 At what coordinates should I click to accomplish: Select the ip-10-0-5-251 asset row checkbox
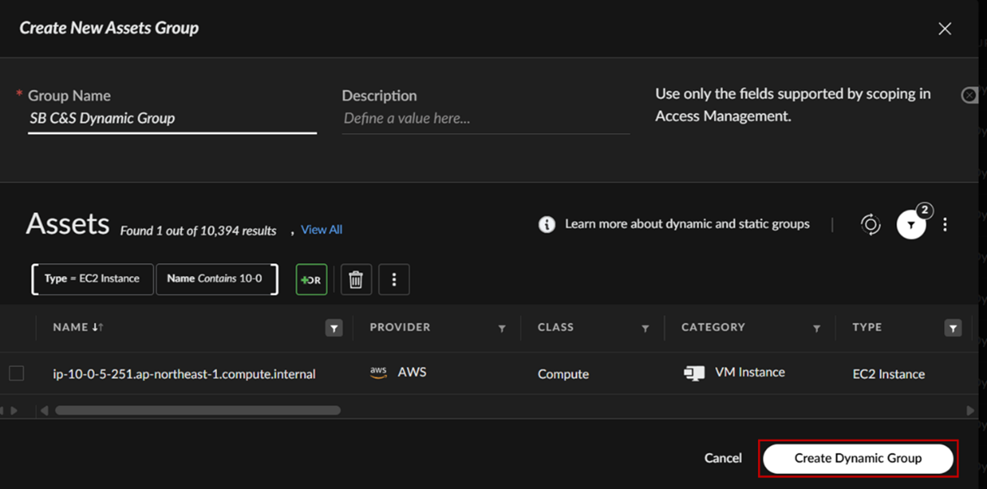[x=16, y=374]
